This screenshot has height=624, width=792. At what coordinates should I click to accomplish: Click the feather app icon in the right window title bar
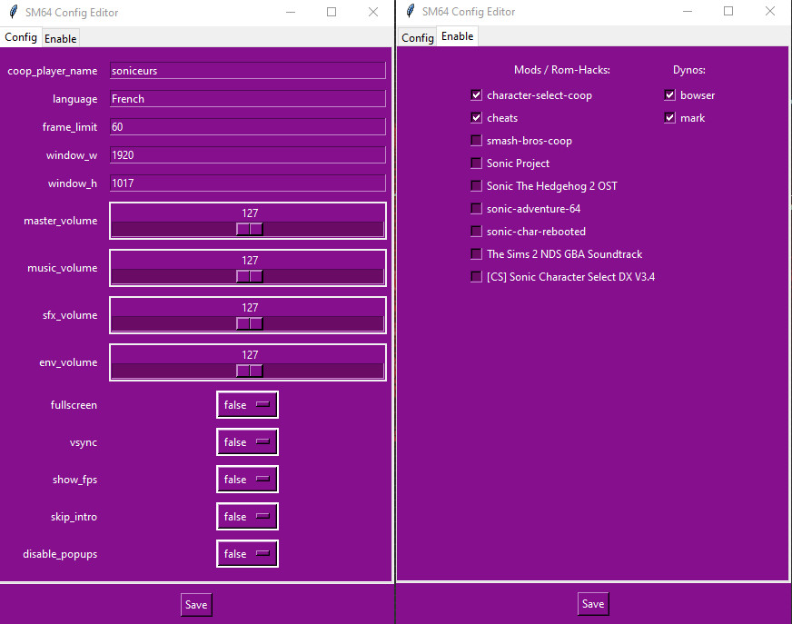pos(410,12)
